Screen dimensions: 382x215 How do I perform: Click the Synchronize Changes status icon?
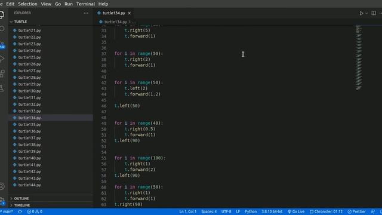[x=20, y=211]
